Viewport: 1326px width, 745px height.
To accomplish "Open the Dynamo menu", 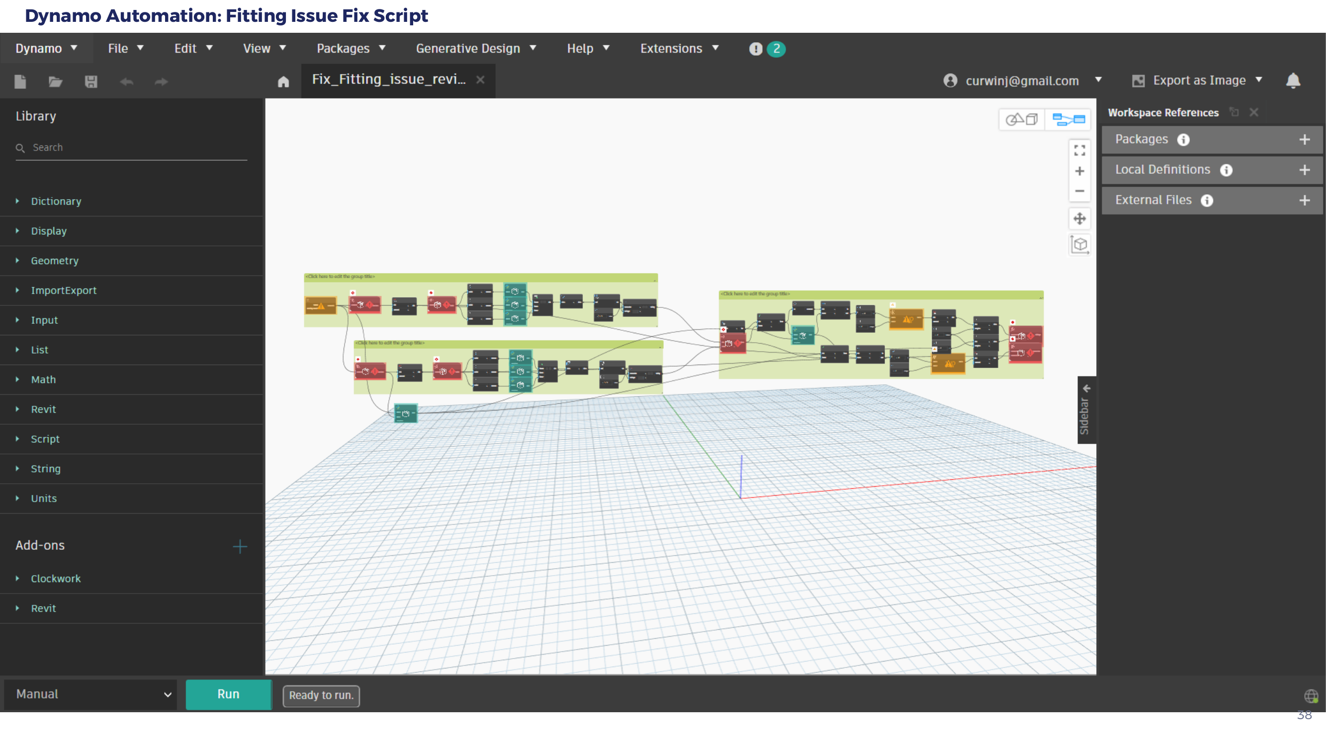I will coord(46,48).
